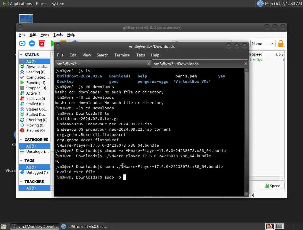
Task: Select the Seeding (0) filter
Action: [35, 72]
